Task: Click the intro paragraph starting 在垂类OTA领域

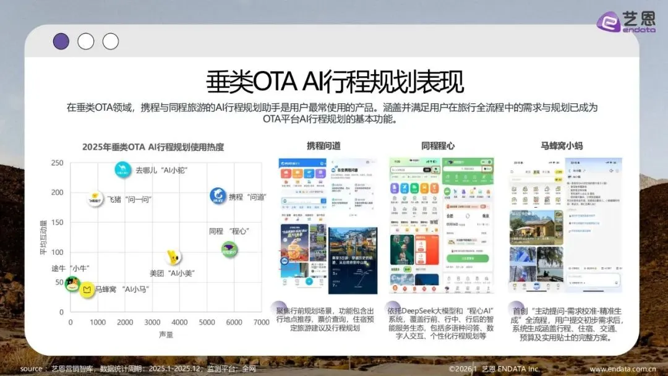Action: tap(332, 113)
